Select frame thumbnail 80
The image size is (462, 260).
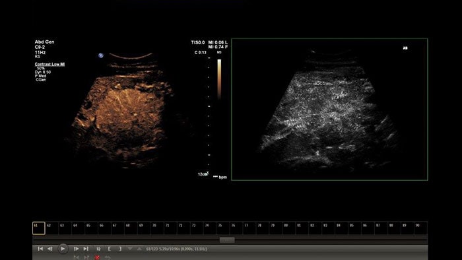click(289, 228)
